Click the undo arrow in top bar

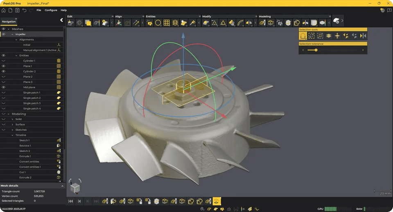click(24, 10)
